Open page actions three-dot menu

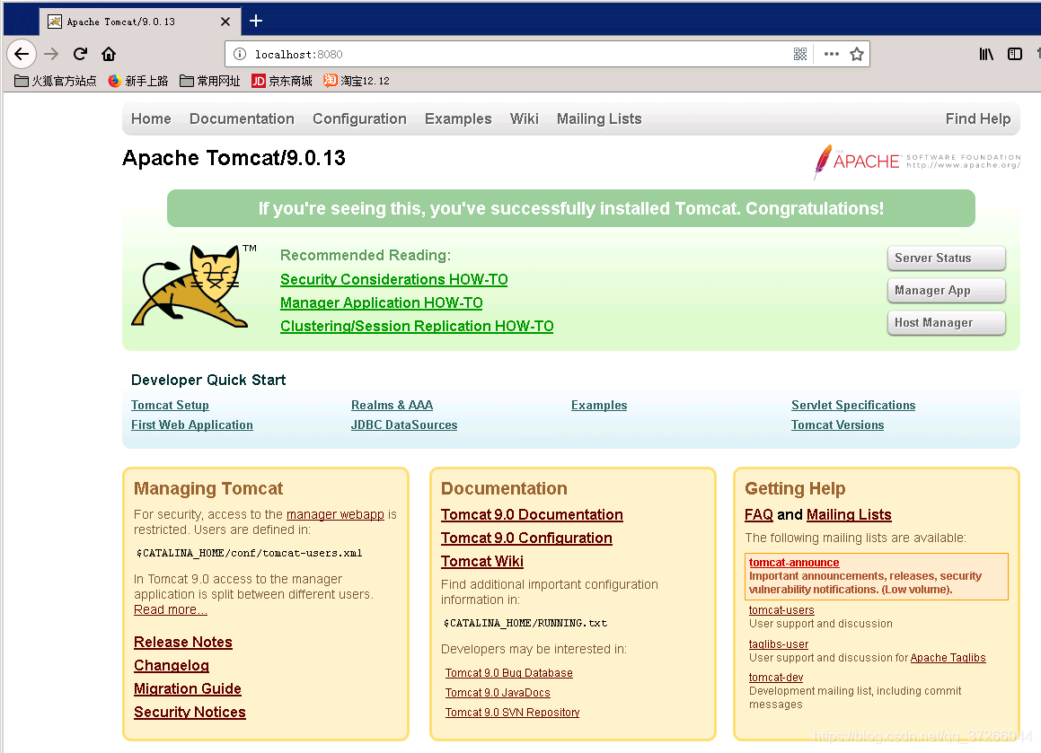coord(831,54)
